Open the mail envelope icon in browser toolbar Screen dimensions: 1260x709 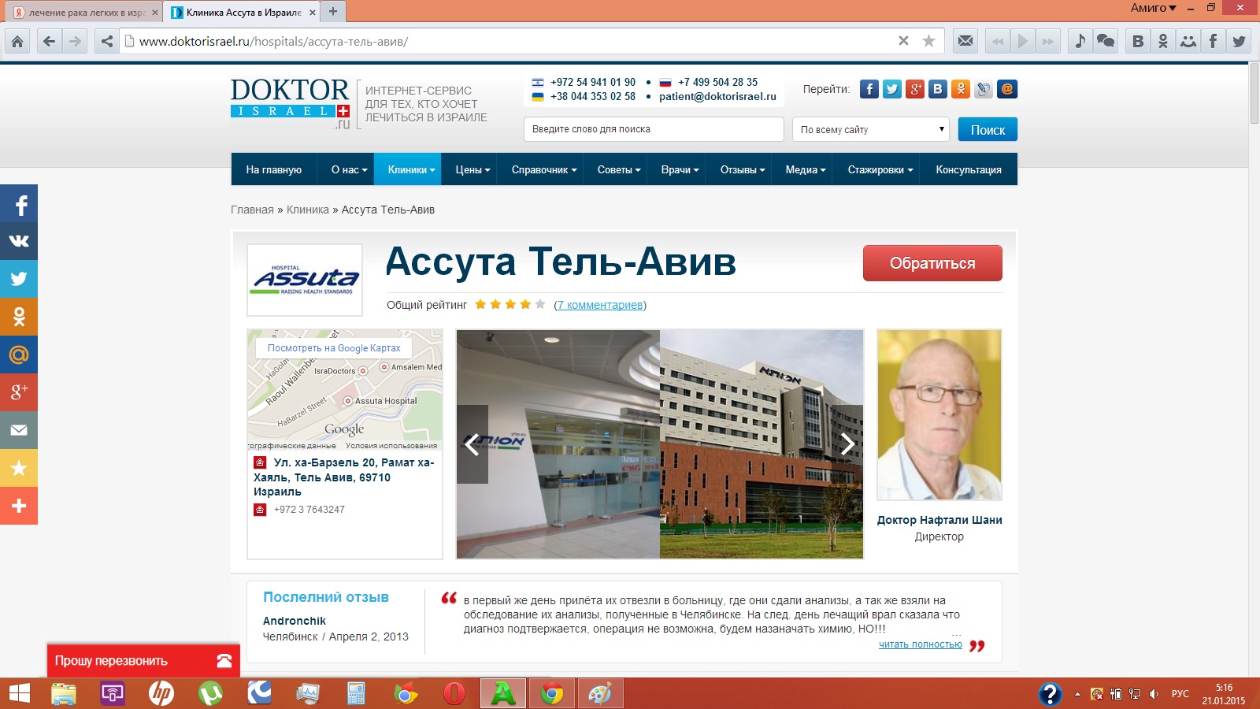pyautogui.click(x=965, y=41)
